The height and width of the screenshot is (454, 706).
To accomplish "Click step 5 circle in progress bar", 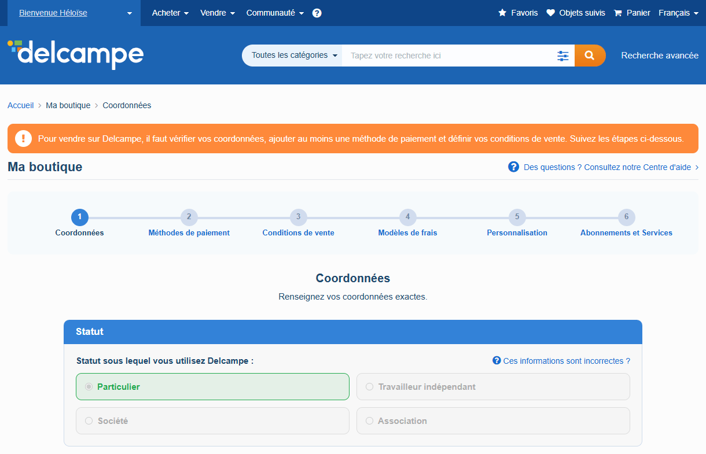I will pyautogui.click(x=517, y=217).
